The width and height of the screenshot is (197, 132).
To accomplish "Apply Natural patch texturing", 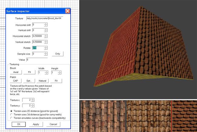I will 42,81.
